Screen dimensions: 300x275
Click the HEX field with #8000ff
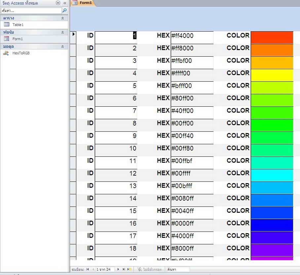[x=192, y=250]
